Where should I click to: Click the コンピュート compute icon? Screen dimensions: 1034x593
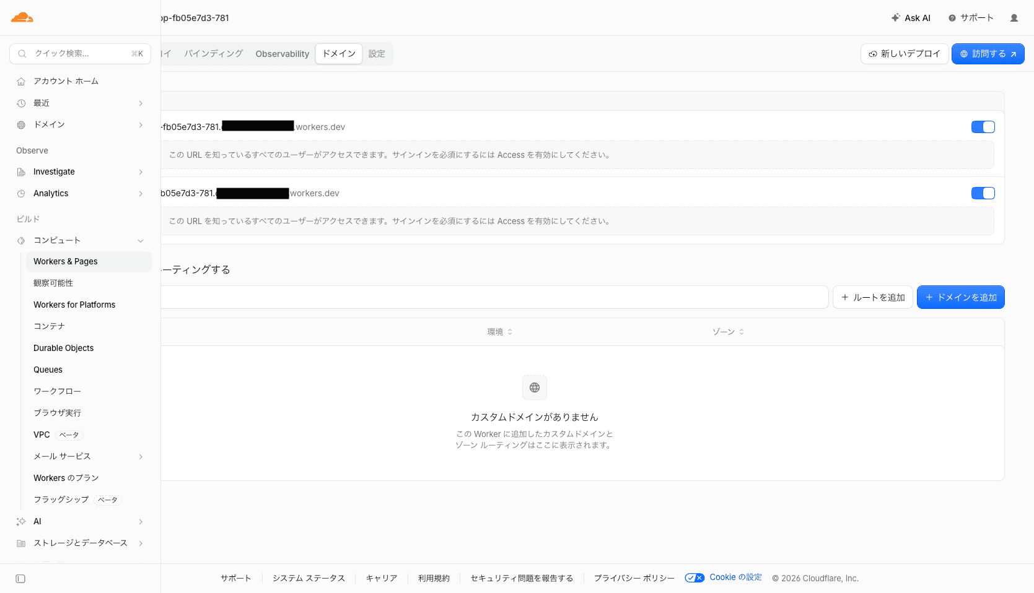(x=21, y=240)
